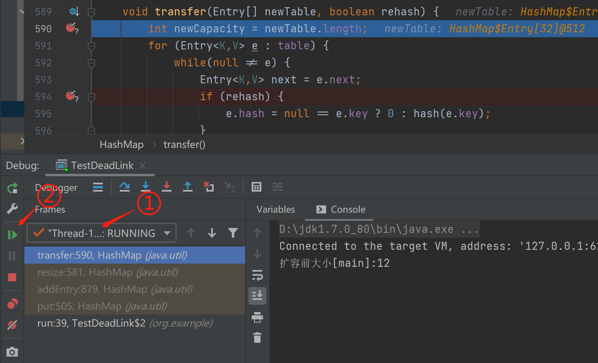
Task: Click Evaluate Expression calculator icon
Action: coord(256,187)
